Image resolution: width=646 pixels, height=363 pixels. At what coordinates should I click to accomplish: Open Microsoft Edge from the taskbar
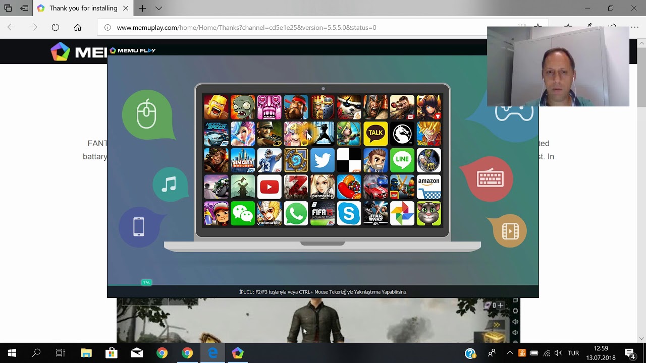coord(212,353)
